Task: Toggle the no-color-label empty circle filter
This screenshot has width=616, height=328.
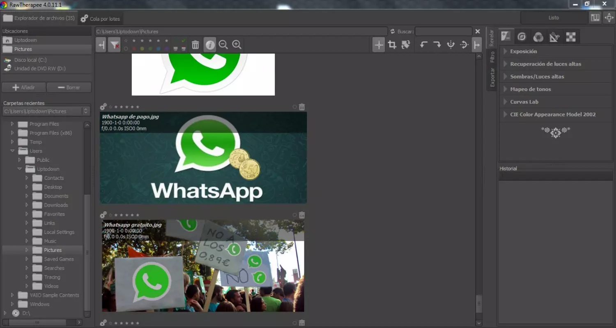Action: [x=126, y=49]
